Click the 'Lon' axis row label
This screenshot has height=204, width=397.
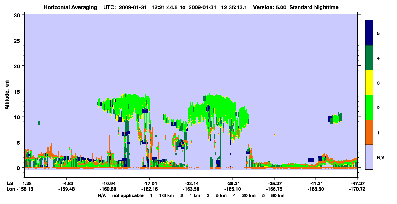[10, 189]
